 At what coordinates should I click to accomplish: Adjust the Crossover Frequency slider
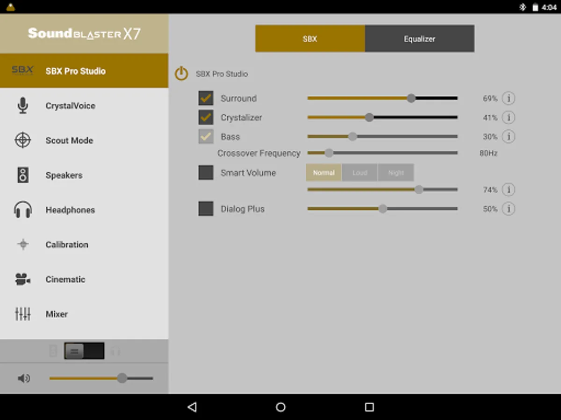382,153
